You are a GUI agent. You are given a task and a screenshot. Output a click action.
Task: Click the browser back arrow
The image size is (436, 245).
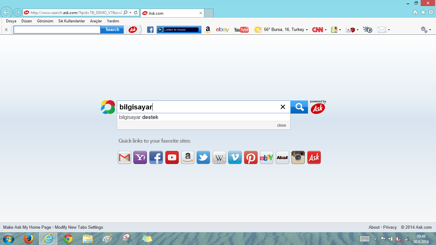(7, 13)
